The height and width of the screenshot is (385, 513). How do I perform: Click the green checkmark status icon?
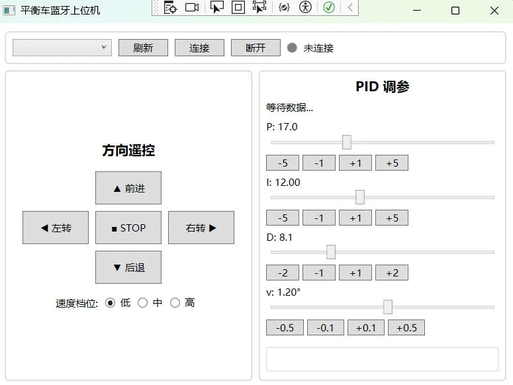[329, 7]
